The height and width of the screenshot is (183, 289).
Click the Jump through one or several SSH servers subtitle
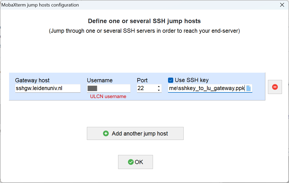click(144, 31)
